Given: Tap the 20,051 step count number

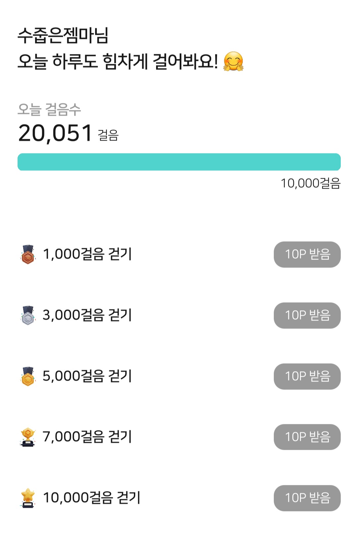Looking at the screenshot, I should 55,133.
